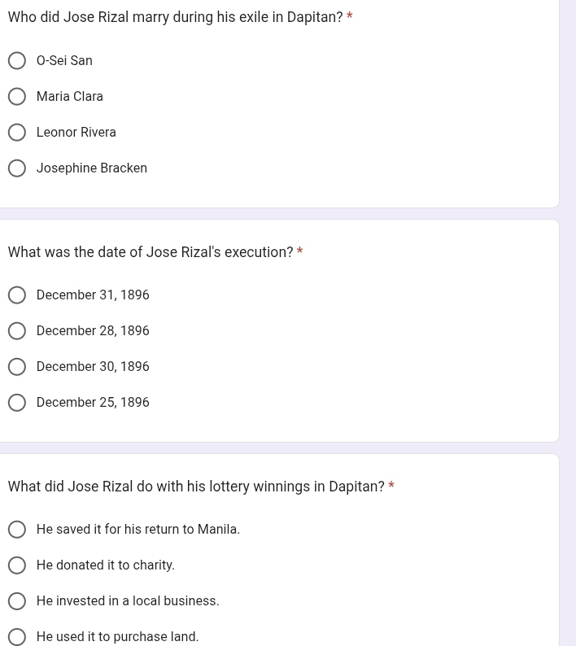The height and width of the screenshot is (646, 576).
Task: Choose December 31, 1896 option
Action: click(x=17, y=295)
